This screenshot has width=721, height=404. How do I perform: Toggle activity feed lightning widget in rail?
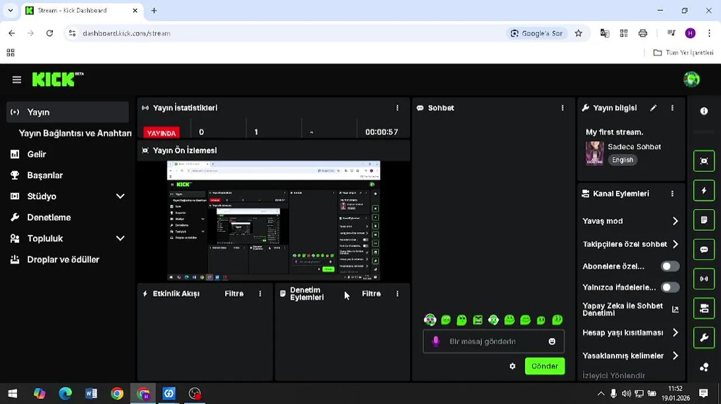pos(704,191)
